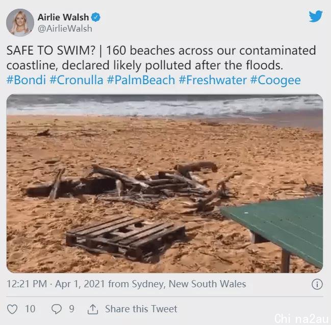Click the blue verified badge

95,17
